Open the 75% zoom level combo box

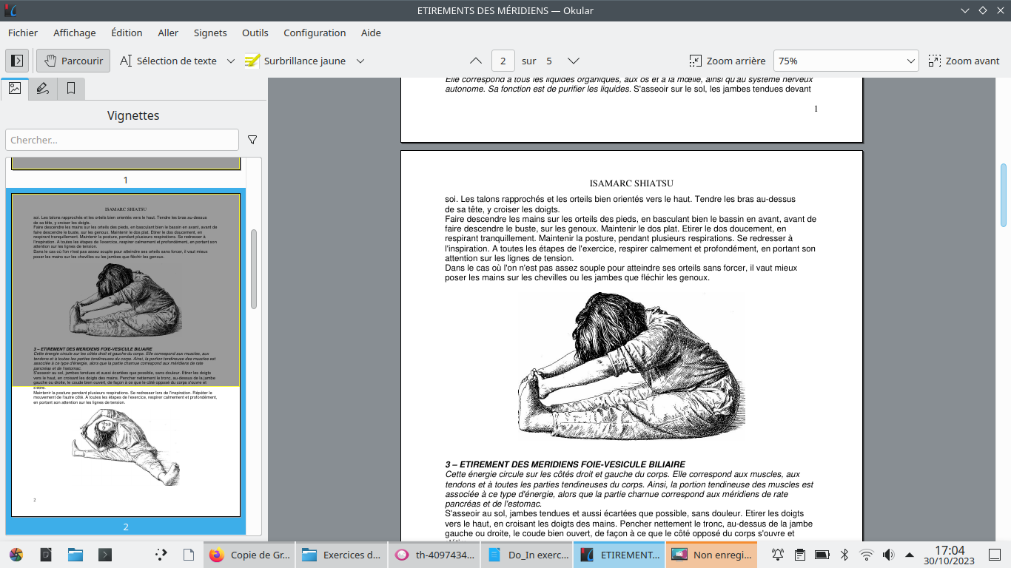click(x=845, y=61)
